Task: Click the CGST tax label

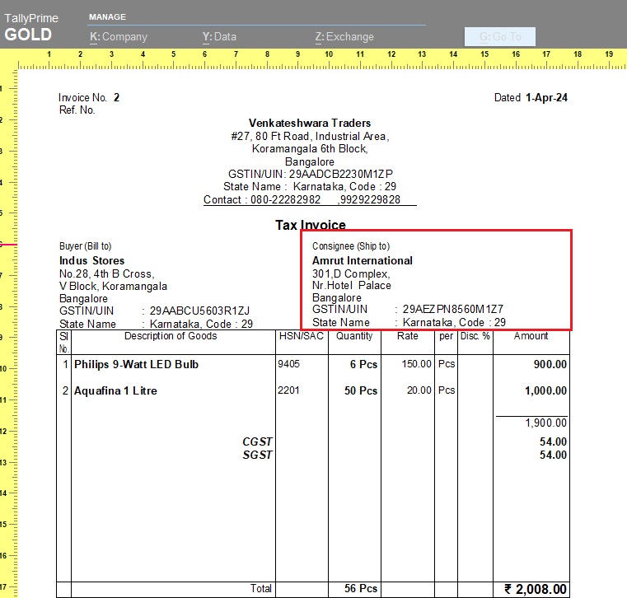Action: (257, 442)
